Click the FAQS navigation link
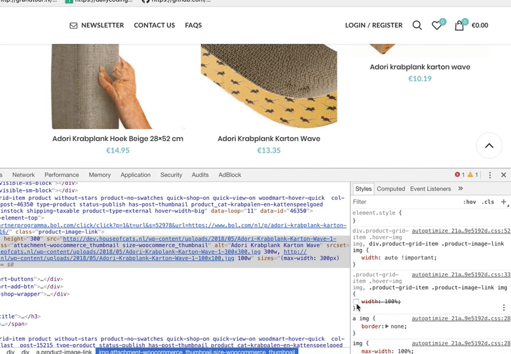Image resolution: width=511 pixels, height=354 pixels. (x=193, y=26)
